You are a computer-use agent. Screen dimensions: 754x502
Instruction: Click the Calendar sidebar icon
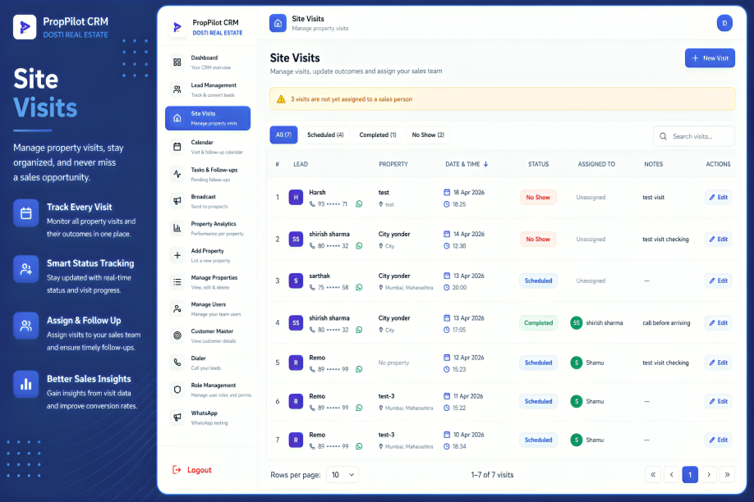[x=177, y=147]
